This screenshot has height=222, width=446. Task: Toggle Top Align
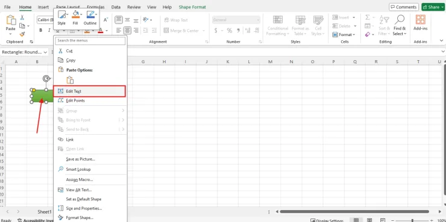point(119,20)
